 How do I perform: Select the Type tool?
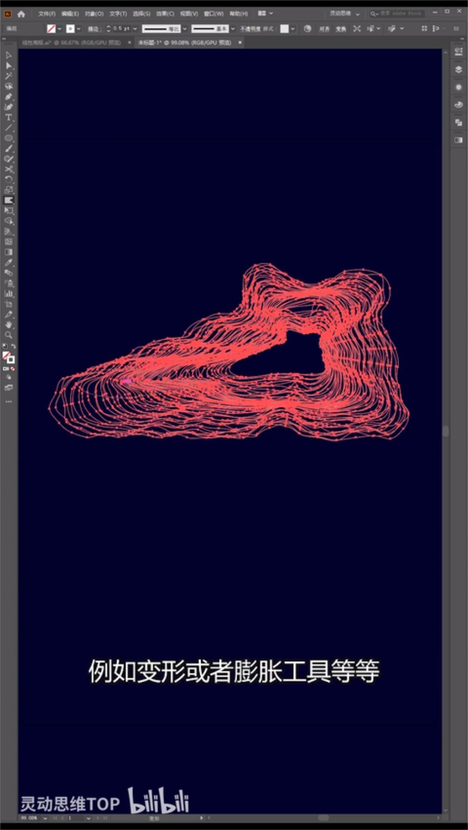coord(9,117)
